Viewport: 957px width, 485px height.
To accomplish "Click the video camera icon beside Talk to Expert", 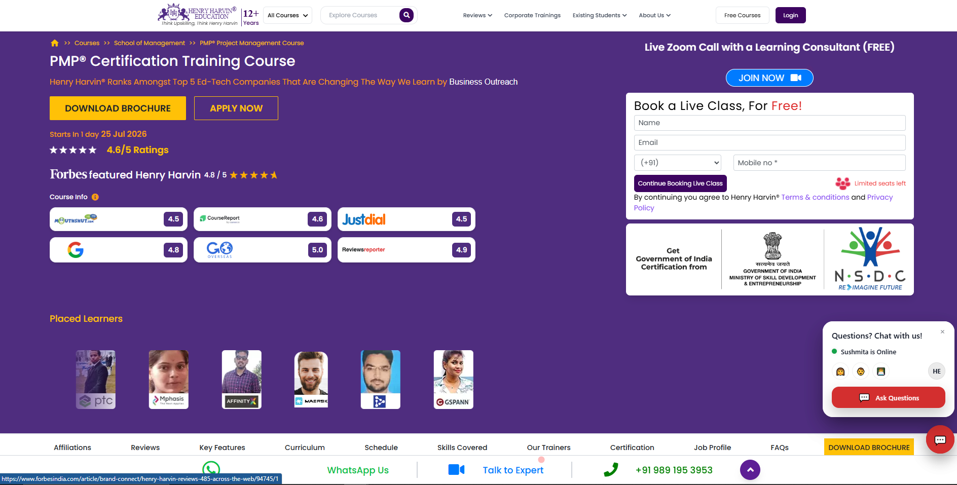I will coord(456,470).
